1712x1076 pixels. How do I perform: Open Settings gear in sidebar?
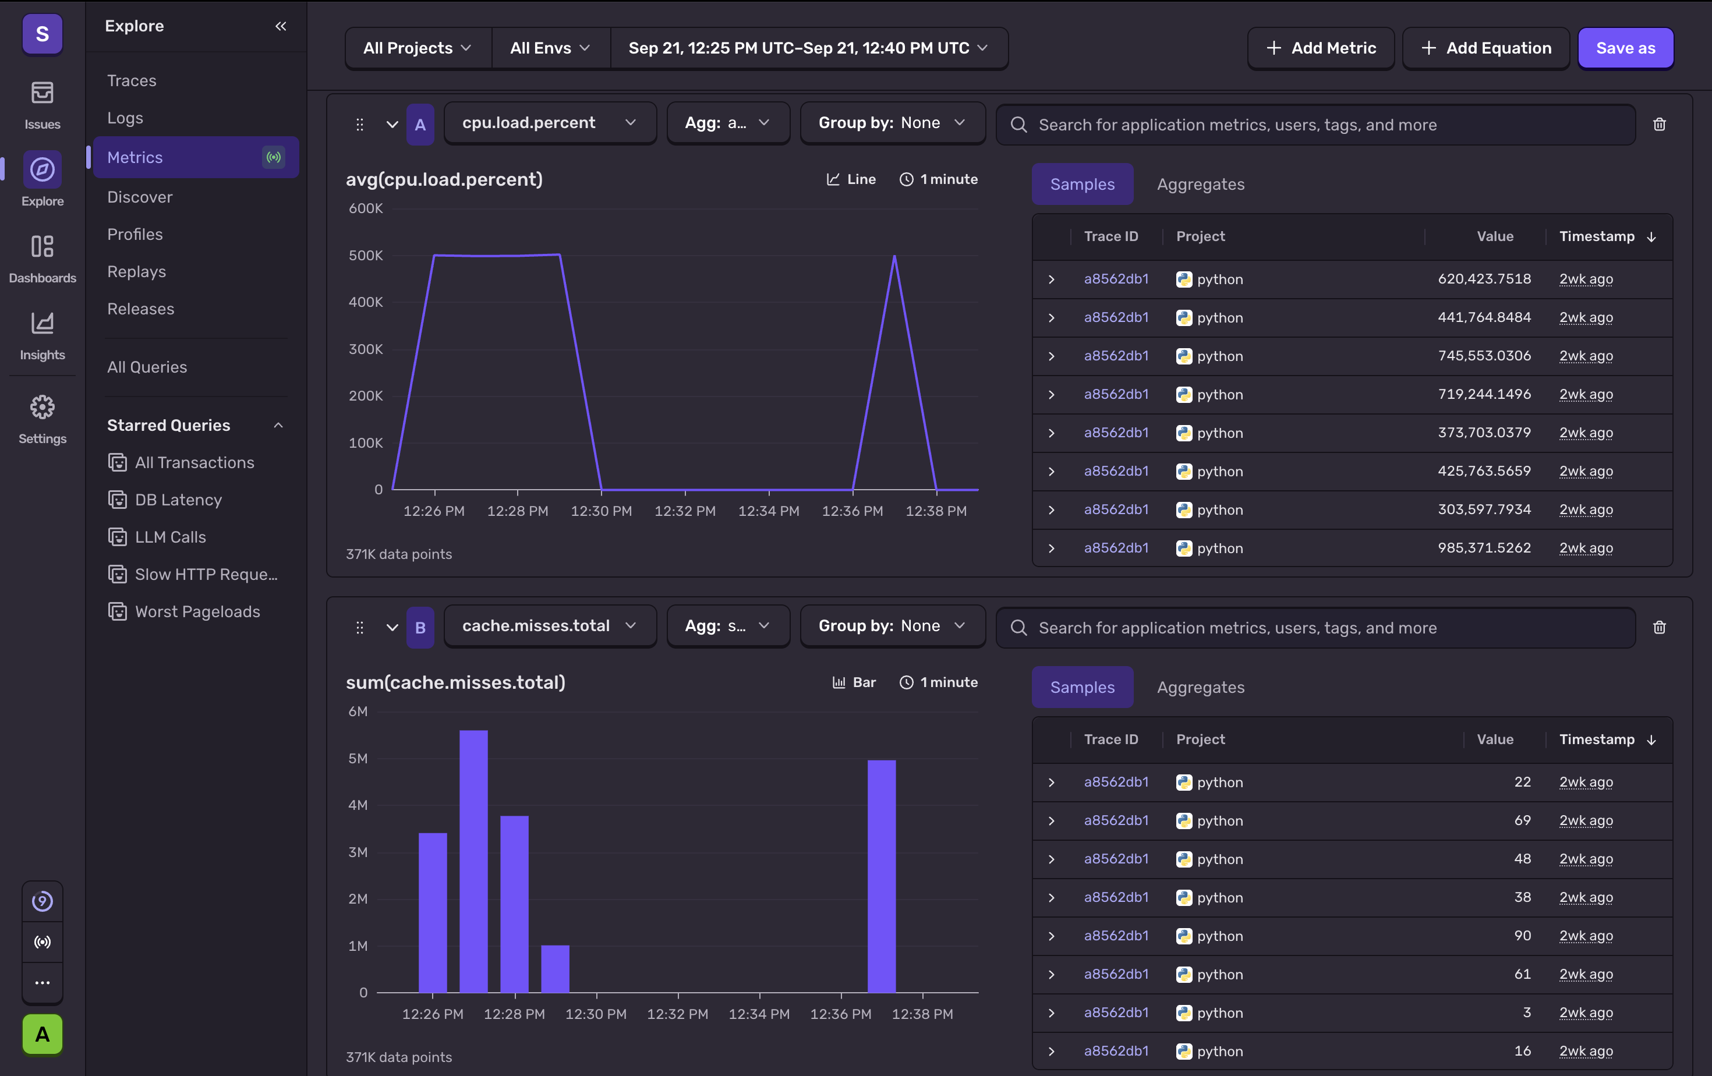tap(42, 419)
